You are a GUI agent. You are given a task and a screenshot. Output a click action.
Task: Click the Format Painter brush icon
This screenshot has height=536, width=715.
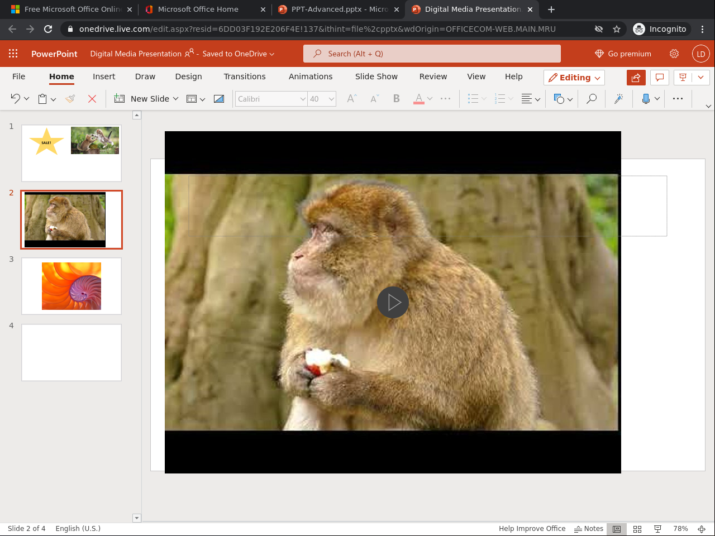(70, 99)
